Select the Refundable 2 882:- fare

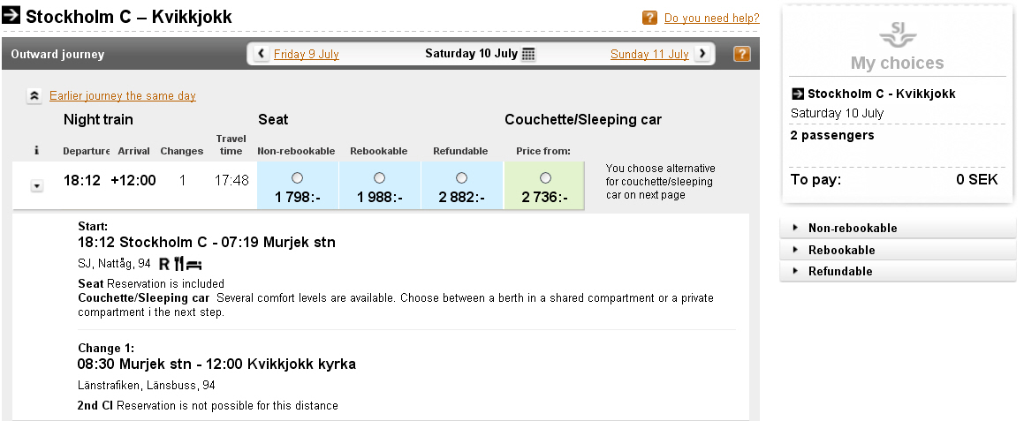click(x=462, y=177)
